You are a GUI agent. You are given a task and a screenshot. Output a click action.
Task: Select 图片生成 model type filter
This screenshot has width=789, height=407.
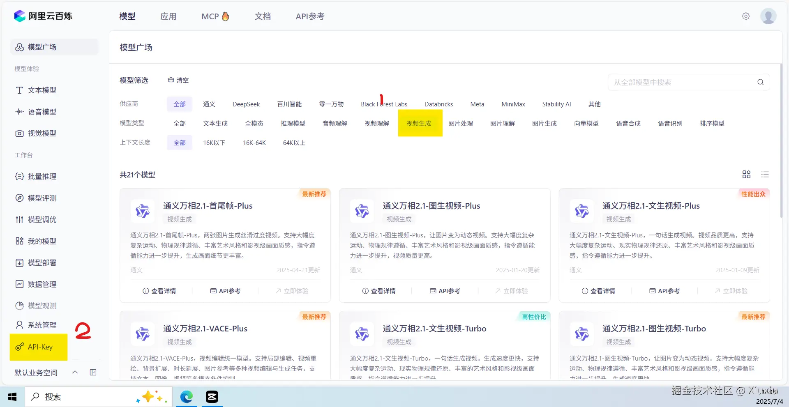(544, 124)
